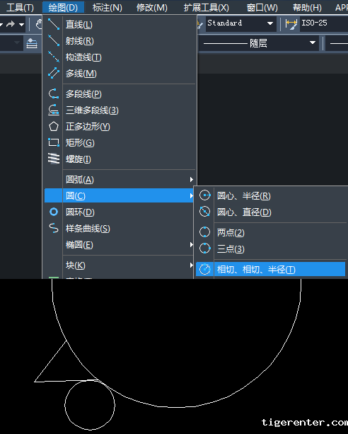
Task: Open the 标注(N) menu
Action: (107, 8)
